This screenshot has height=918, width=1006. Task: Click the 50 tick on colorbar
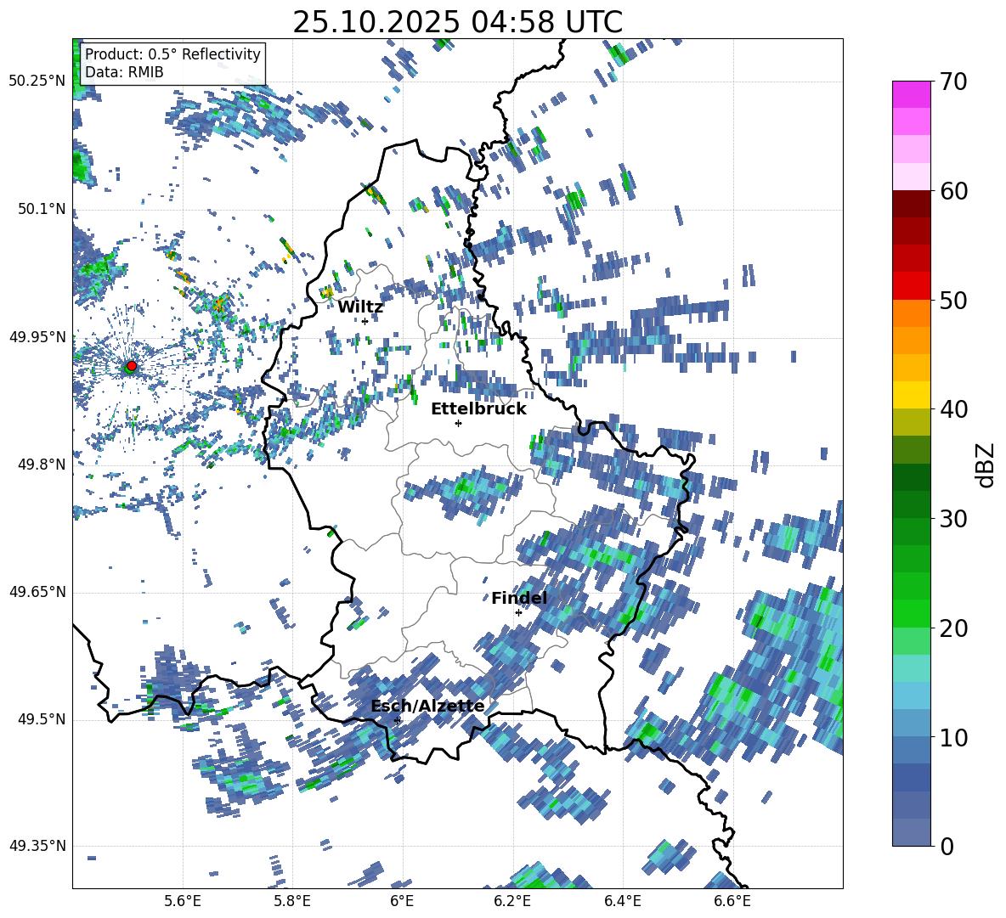click(x=952, y=300)
